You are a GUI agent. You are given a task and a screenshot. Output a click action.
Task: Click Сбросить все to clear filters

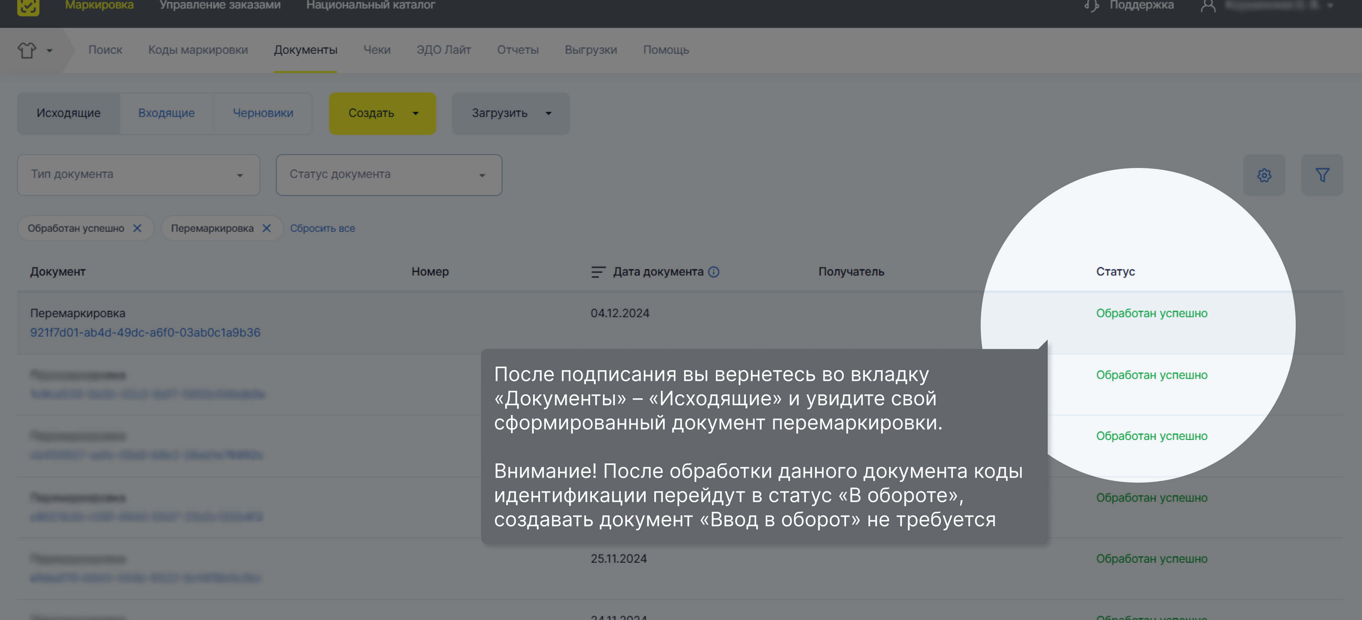(323, 228)
